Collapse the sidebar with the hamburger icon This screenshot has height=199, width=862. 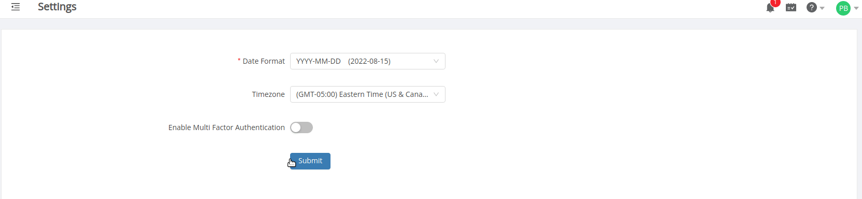coord(16,7)
